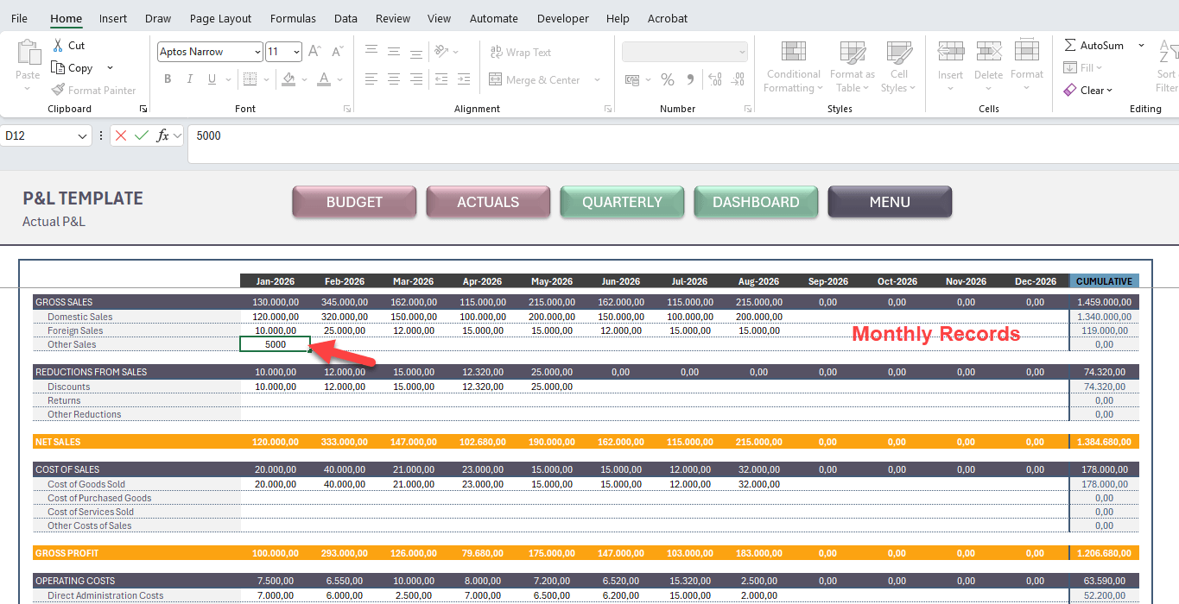Viewport: 1179px width, 604px height.
Task: Confirm entry with the green checkmark
Action: (141, 135)
